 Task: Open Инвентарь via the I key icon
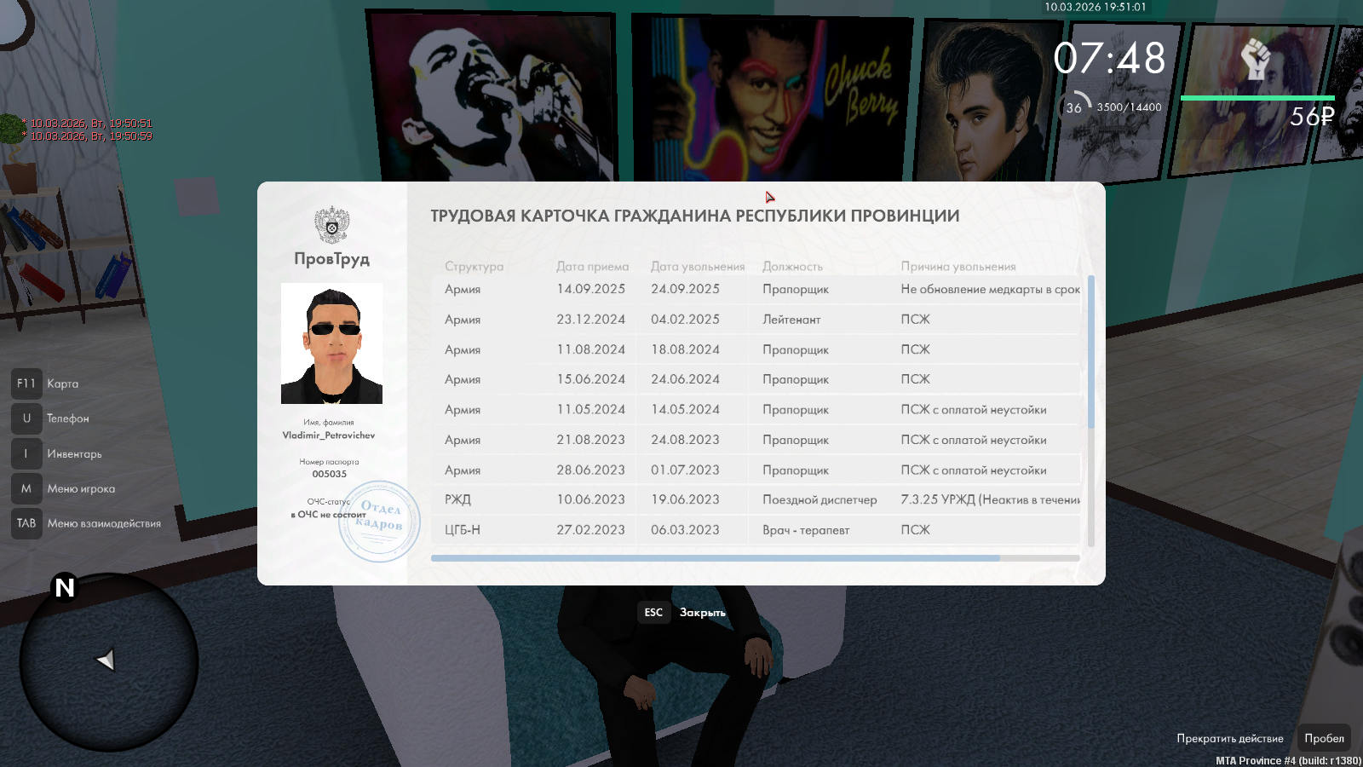(26, 453)
